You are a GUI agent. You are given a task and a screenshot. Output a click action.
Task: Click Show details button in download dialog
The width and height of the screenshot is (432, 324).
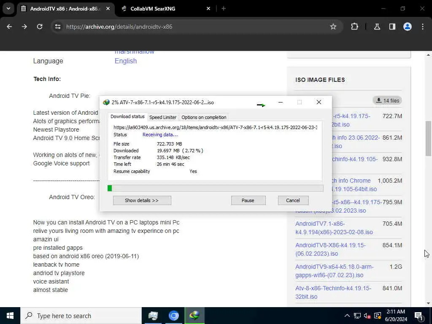pyautogui.click(x=142, y=200)
